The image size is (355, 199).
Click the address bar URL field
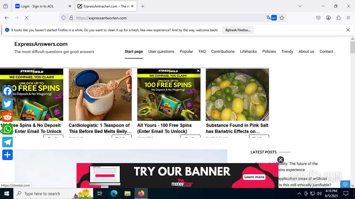pyautogui.click(x=169, y=18)
